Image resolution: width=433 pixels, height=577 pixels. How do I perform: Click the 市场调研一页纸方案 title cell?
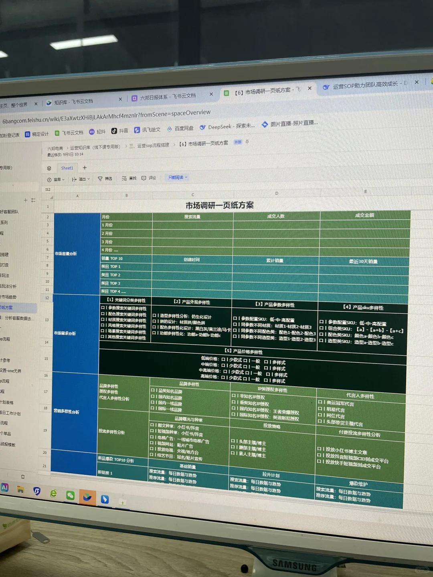tap(219, 206)
